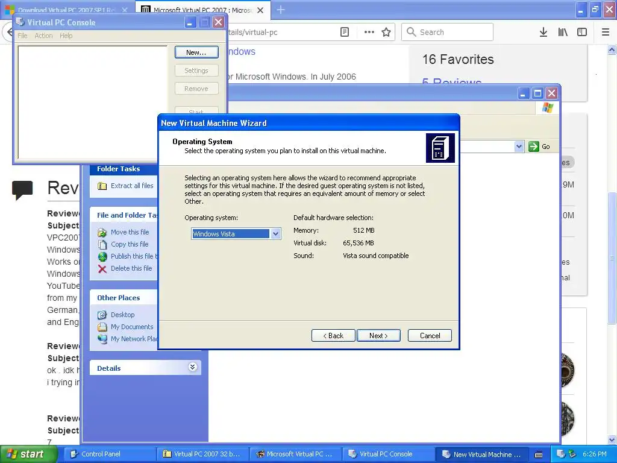Click the Copy this file icon

point(102,245)
